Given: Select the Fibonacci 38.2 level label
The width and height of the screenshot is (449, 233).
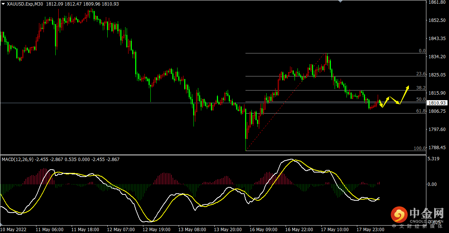Looking at the screenshot, I should tap(421, 88).
